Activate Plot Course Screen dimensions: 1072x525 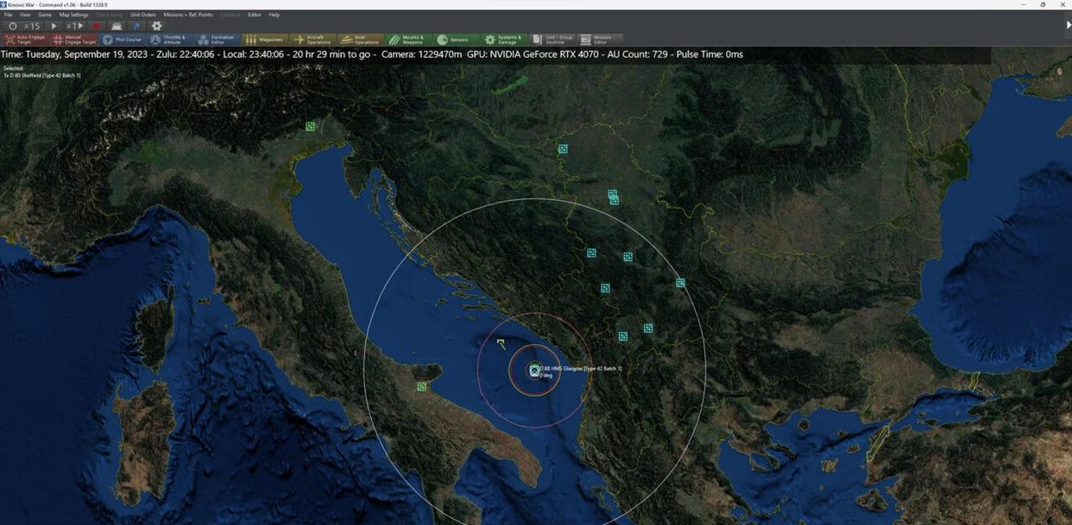pos(123,40)
